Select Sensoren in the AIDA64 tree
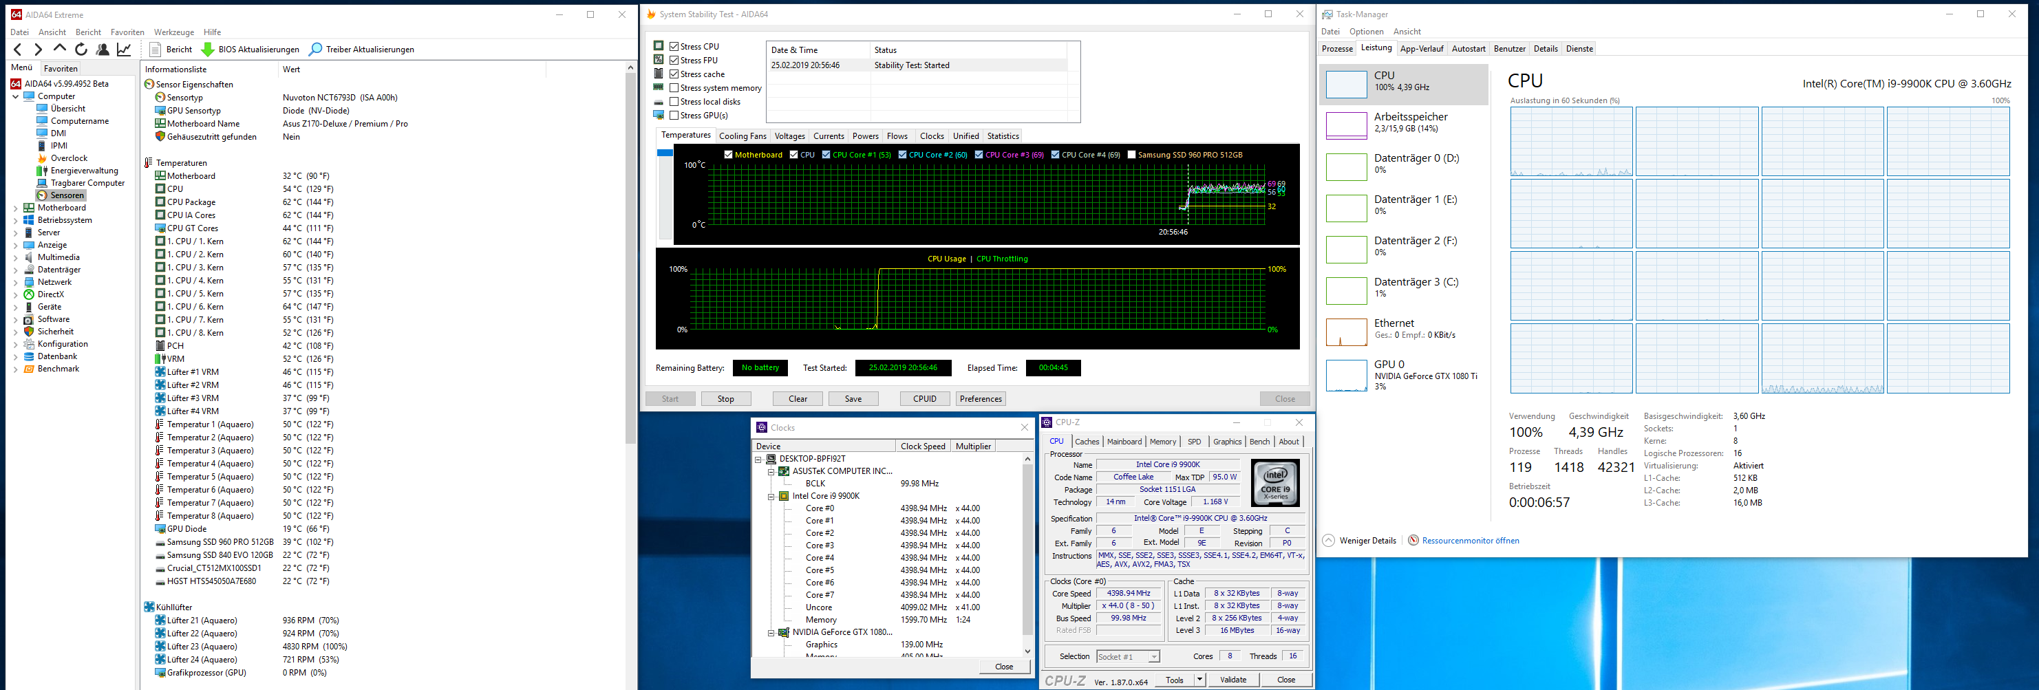 click(x=67, y=195)
